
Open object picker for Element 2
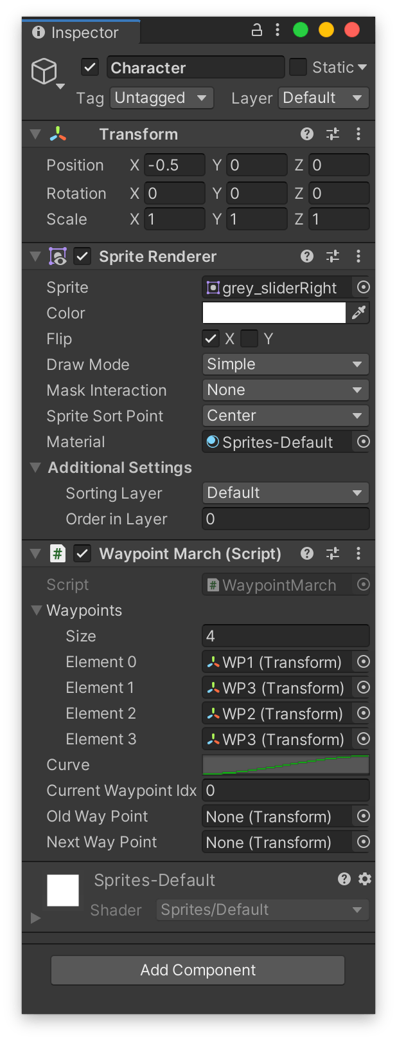click(x=363, y=713)
